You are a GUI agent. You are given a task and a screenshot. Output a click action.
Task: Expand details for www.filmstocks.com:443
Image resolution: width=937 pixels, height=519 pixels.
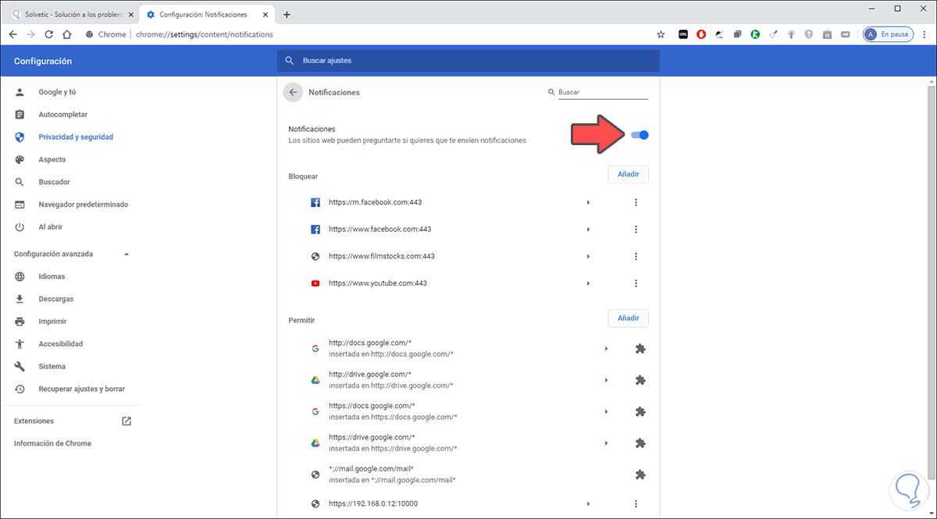(x=588, y=257)
